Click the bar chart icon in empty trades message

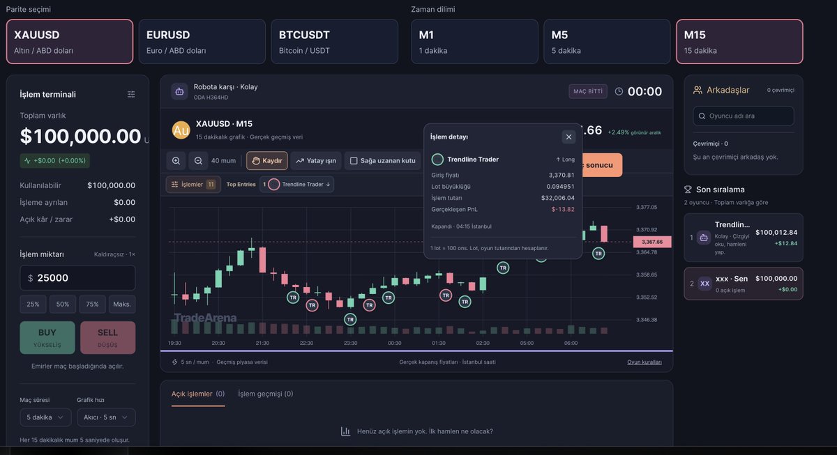click(x=345, y=431)
